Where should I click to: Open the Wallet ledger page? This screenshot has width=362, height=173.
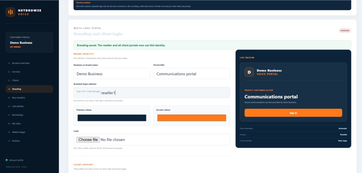29,132
